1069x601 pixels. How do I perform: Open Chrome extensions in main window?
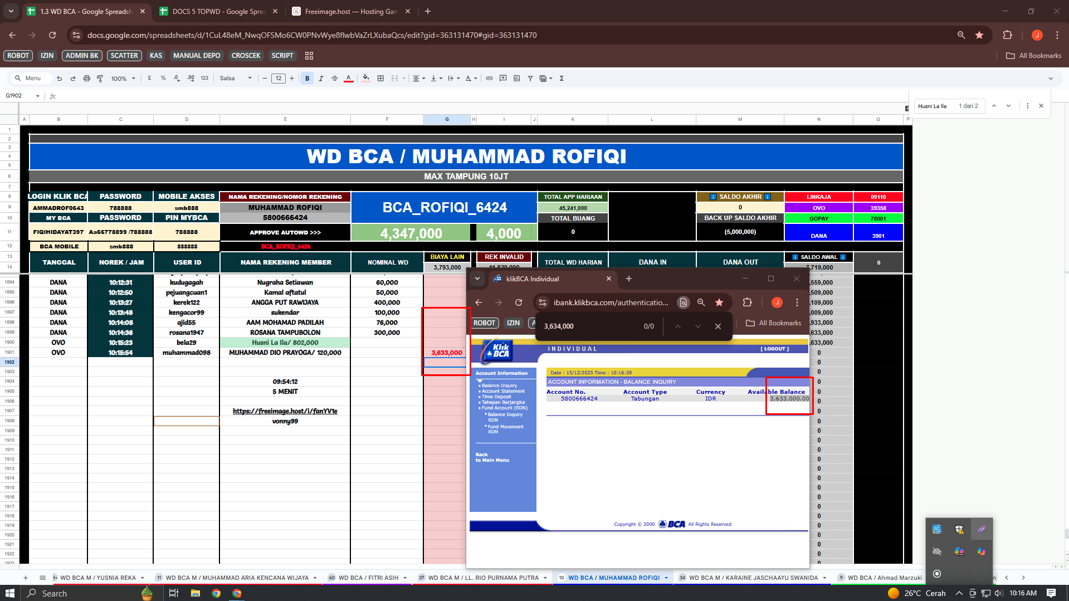pyautogui.click(x=1007, y=35)
